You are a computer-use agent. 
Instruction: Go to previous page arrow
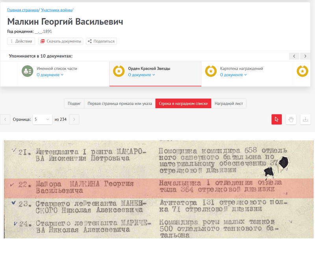(5, 120)
